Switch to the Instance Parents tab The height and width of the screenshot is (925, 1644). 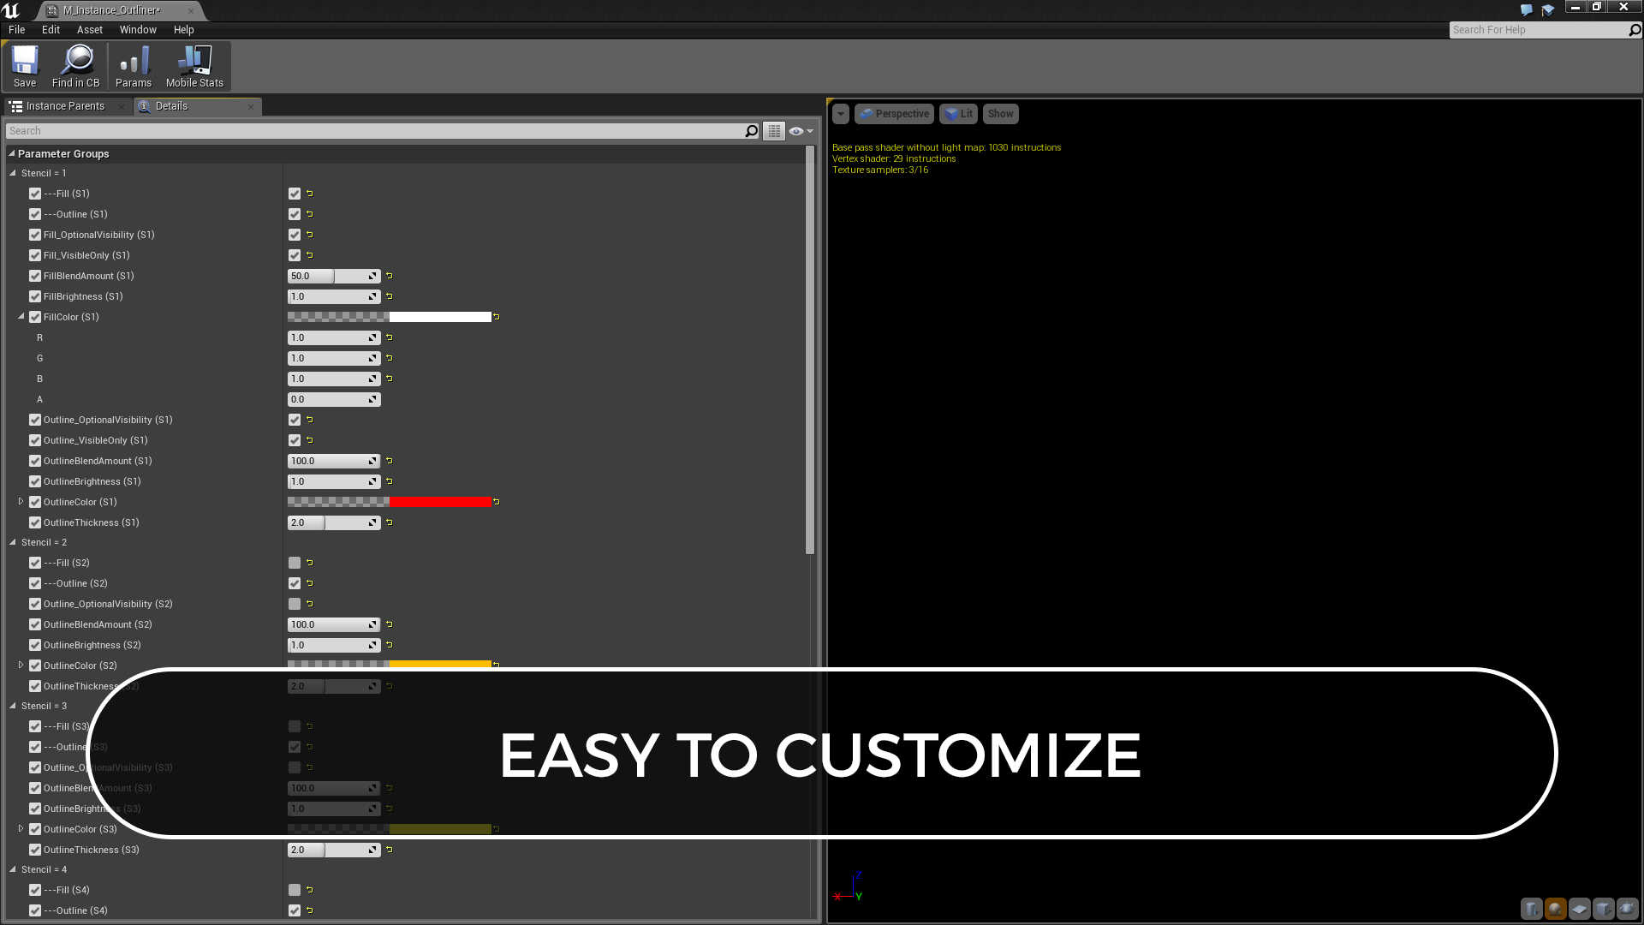68,106
